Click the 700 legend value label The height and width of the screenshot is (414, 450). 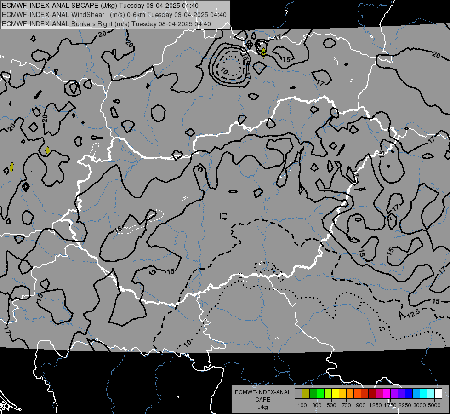pos(347,405)
